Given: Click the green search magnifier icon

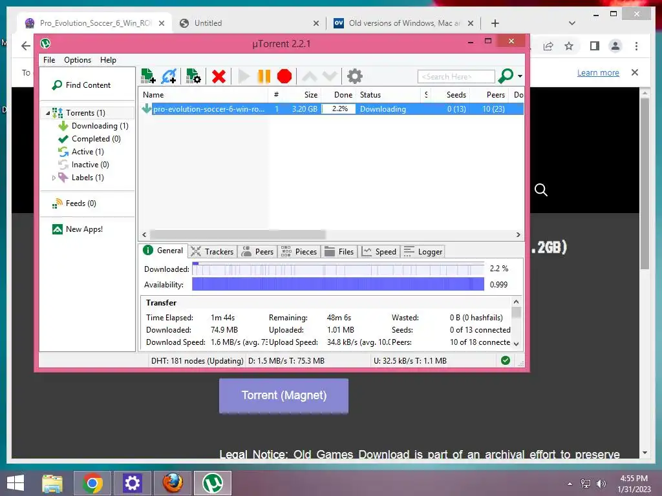Looking at the screenshot, I should (x=506, y=76).
